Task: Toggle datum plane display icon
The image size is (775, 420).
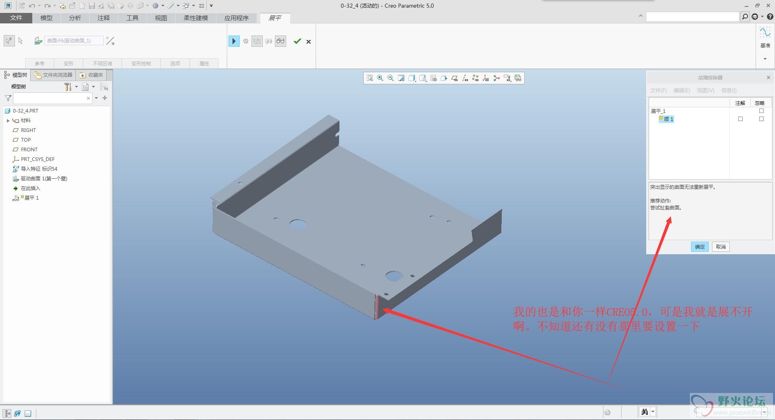Action: pyautogui.click(x=455, y=78)
